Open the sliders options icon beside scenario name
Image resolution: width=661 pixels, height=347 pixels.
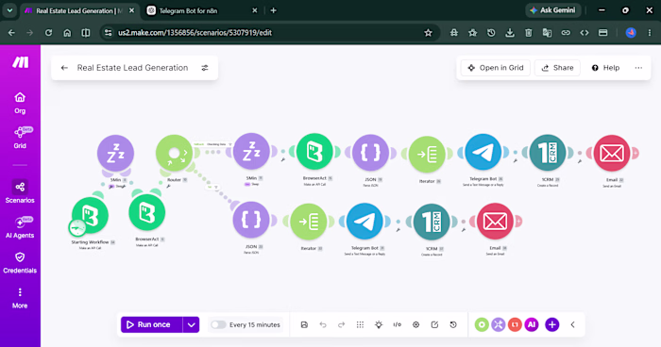205,68
